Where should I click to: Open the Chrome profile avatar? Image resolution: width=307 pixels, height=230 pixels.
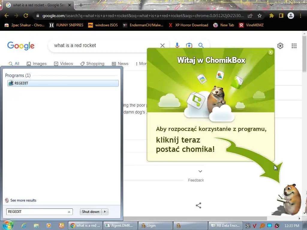click(291, 16)
